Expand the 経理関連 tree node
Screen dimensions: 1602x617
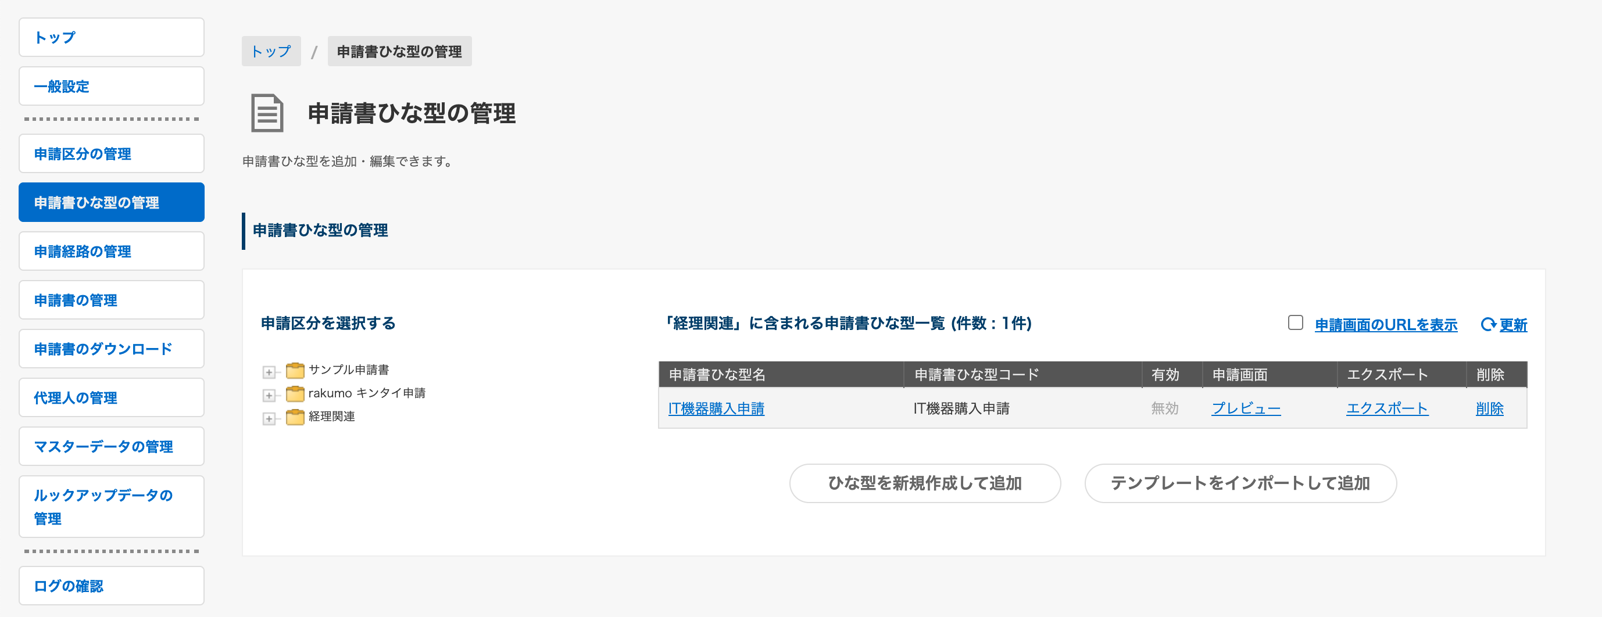tap(269, 419)
